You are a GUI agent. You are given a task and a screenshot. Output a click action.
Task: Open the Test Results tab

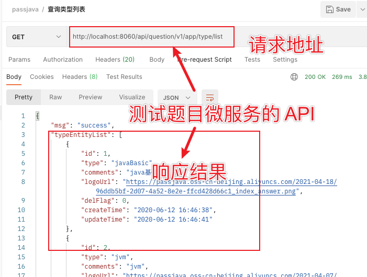pos(124,77)
